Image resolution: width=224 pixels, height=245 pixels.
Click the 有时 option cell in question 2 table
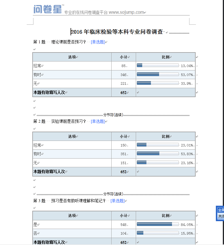(x=72, y=154)
